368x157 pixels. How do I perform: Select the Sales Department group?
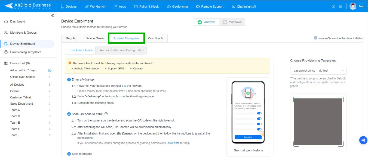[22, 104]
